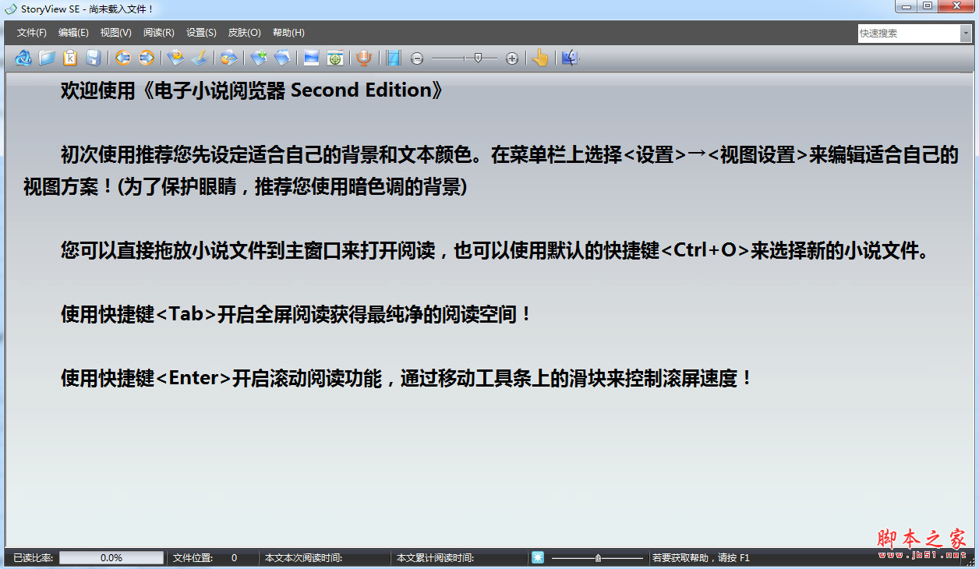979x569 pixels.
Task: Go to previous page with left arrow icon
Action: tap(122, 58)
